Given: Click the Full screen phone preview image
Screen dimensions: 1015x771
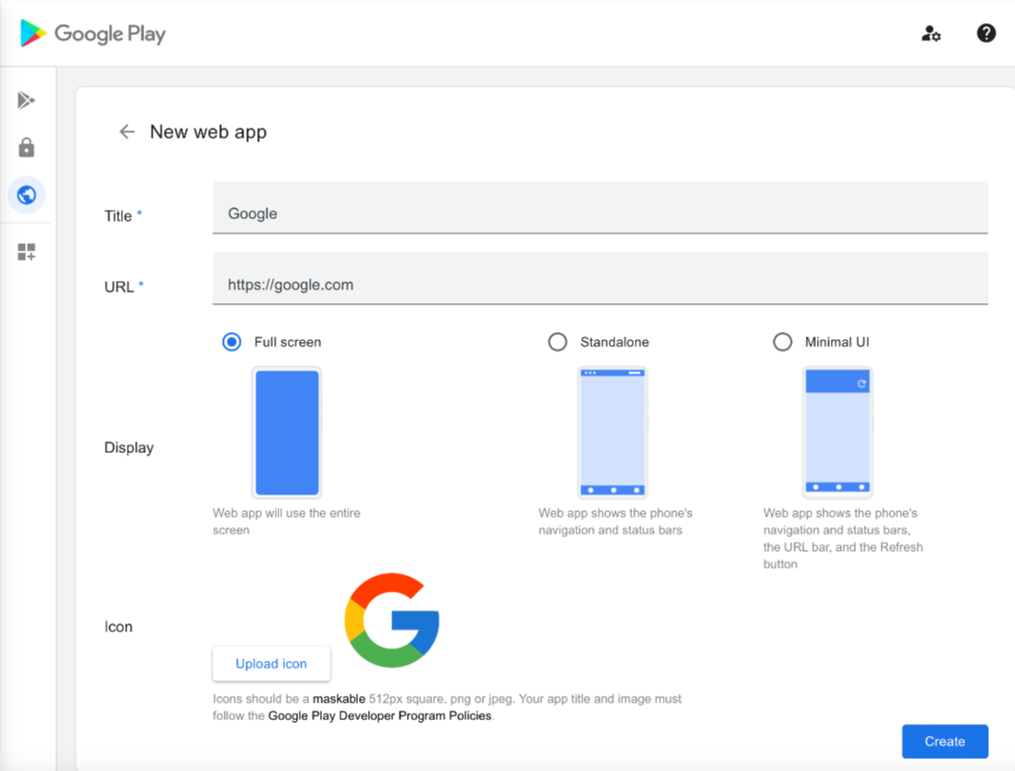Looking at the screenshot, I should point(287,432).
